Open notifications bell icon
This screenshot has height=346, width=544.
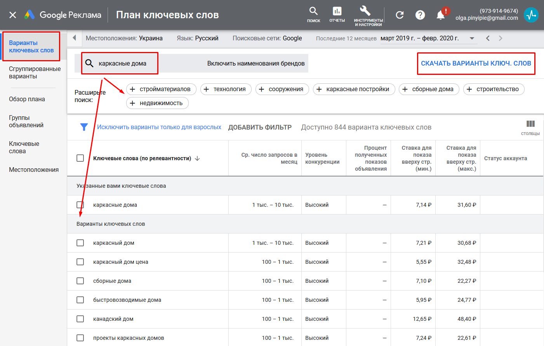click(x=440, y=15)
